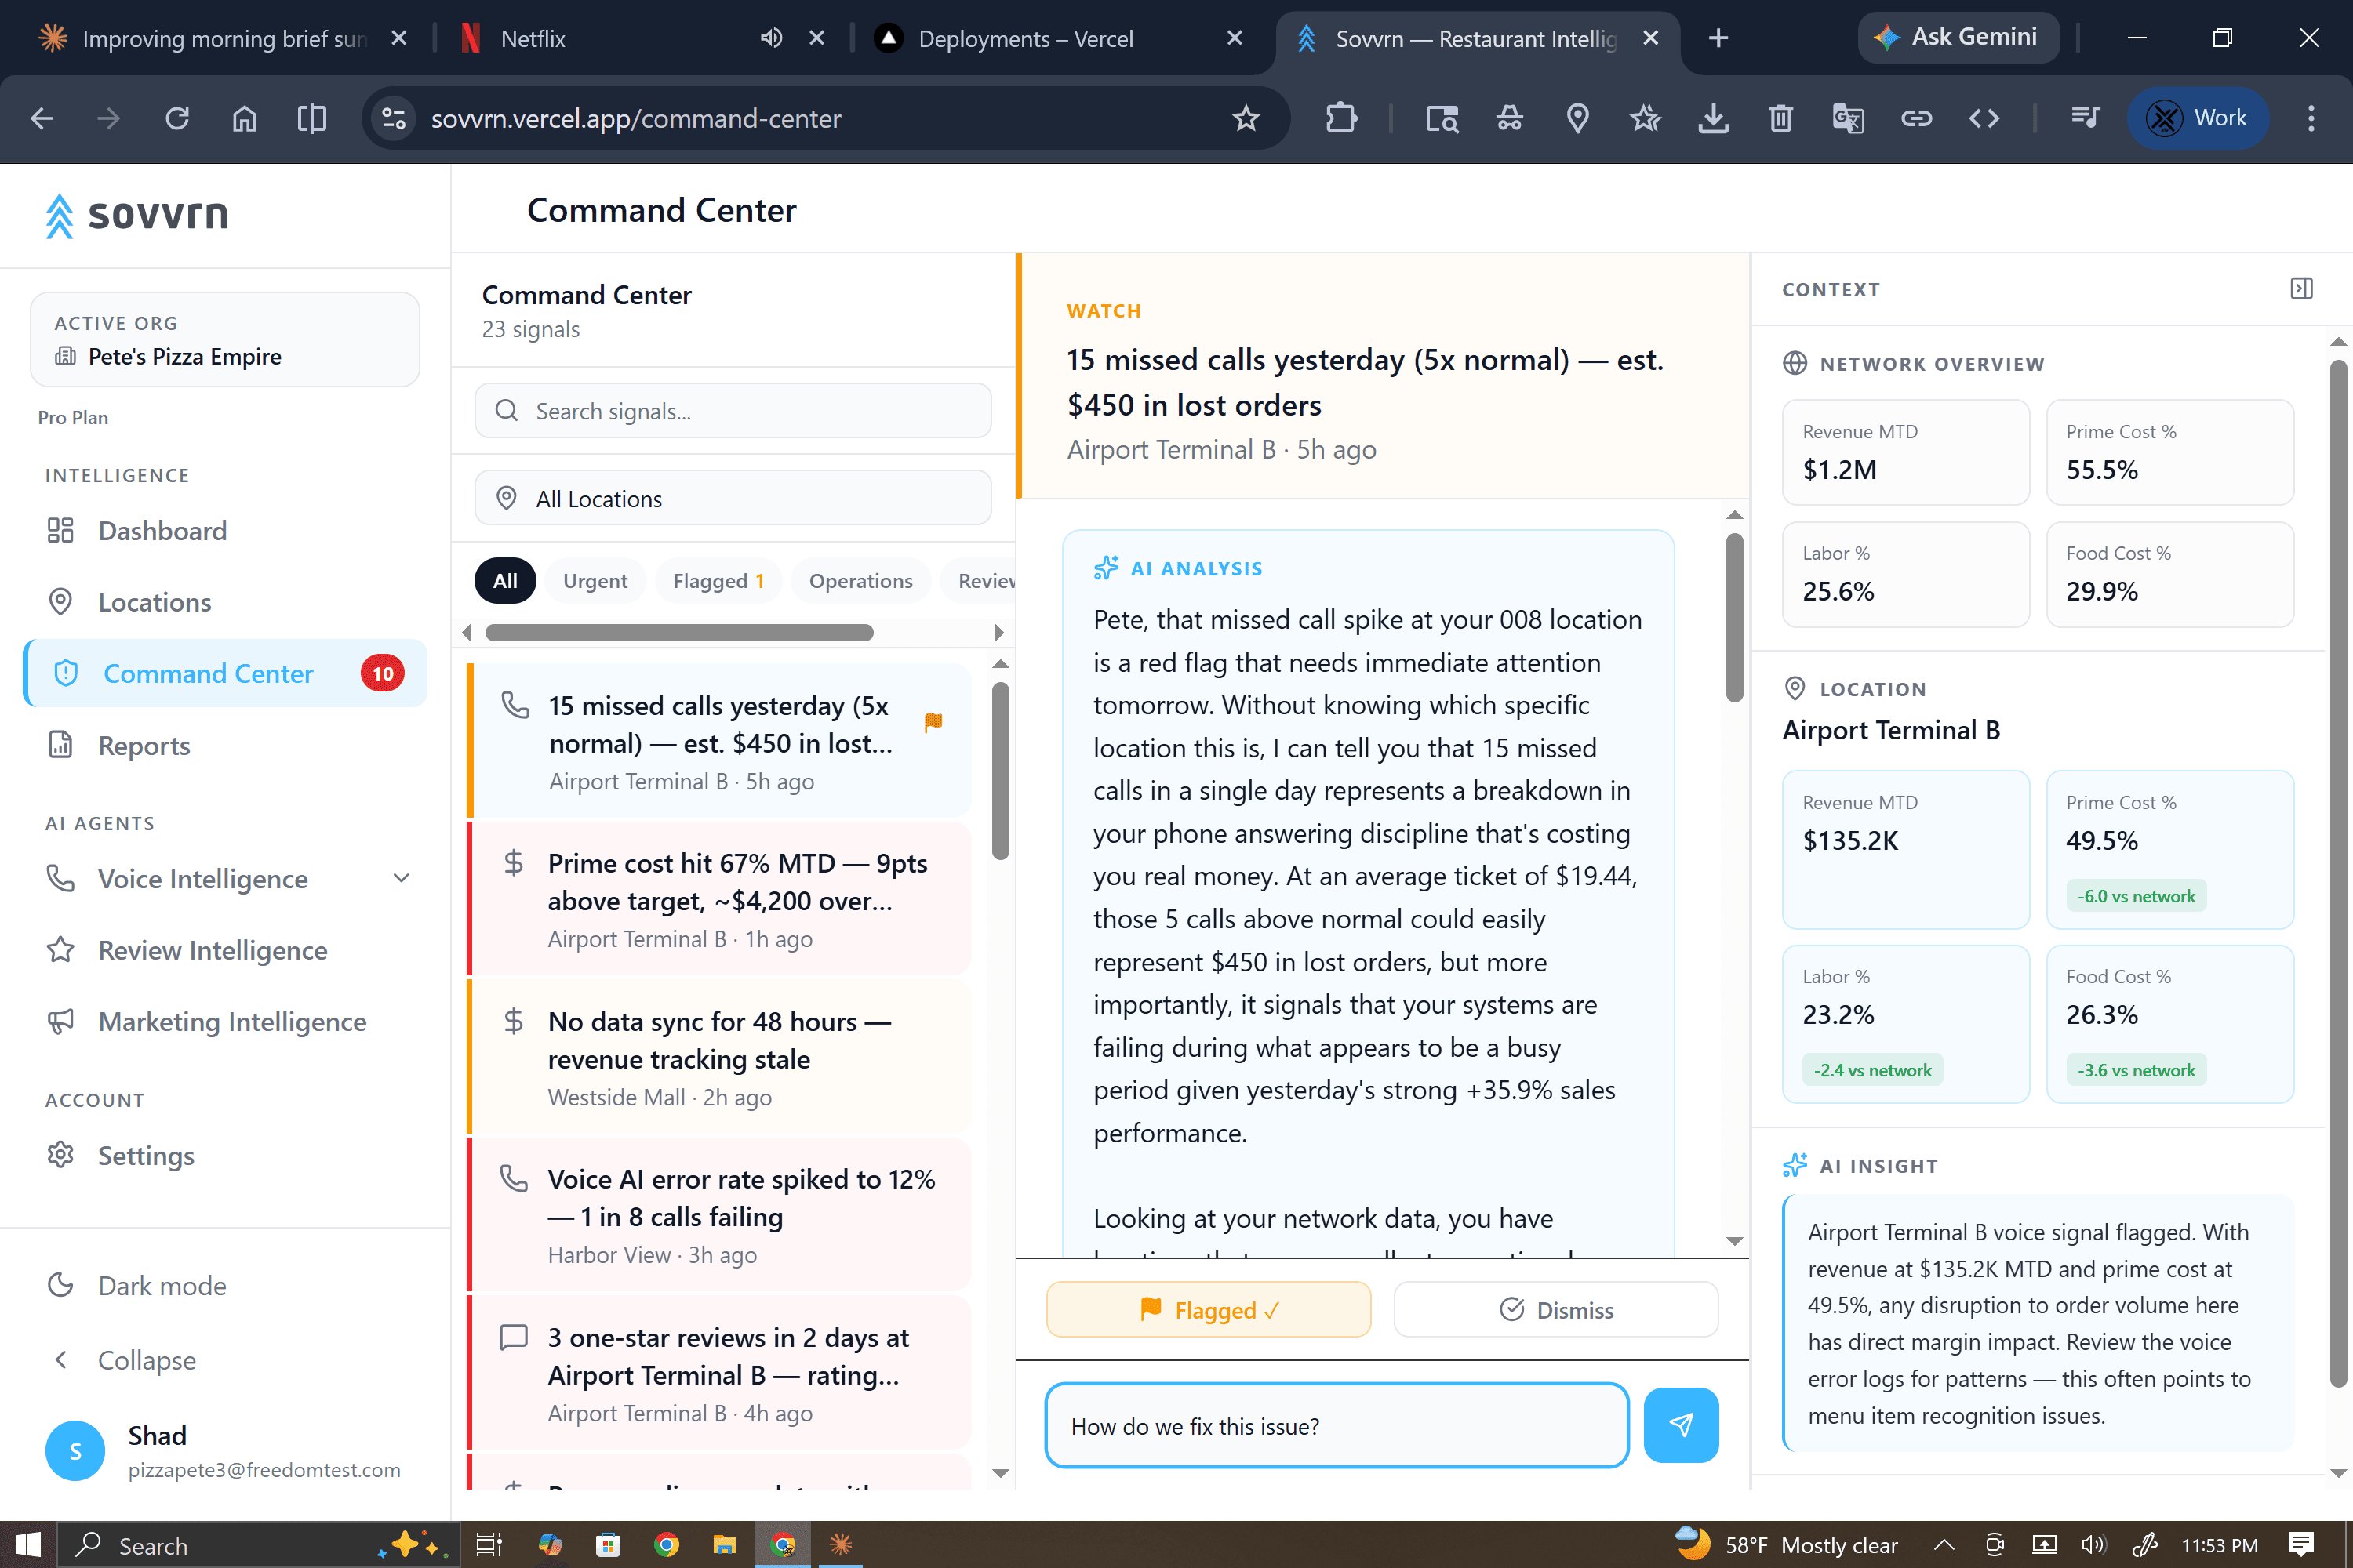Image resolution: width=2353 pixels, height=1568 pixels.
Task: Click the Sovvrn logo
Action: pyautogui.click(x=137, y=215)
